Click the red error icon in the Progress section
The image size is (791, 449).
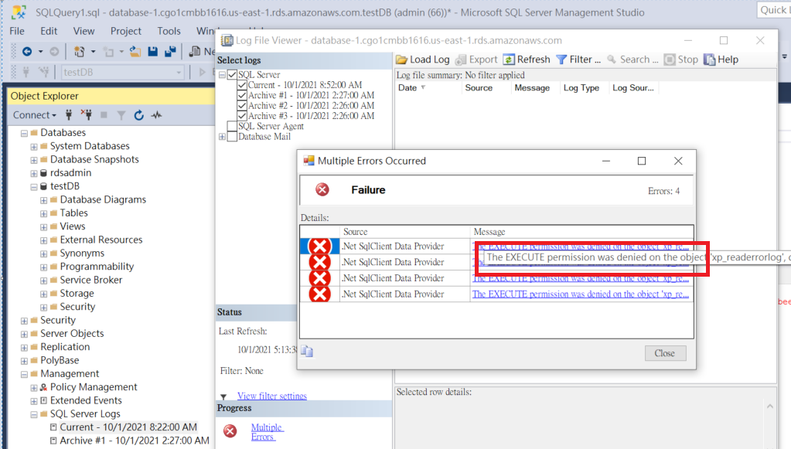[x=230, y=431]
